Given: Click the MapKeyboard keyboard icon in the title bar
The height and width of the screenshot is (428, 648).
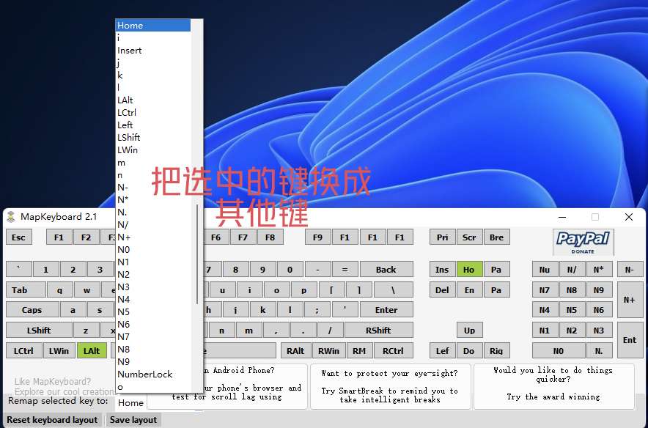Looking at the screenshot, I should tap(12, 216).
